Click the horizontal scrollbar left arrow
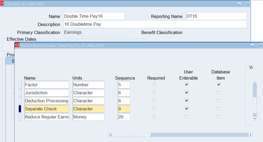The width and height of the screenshot is (263, 142). click(110, 135)
